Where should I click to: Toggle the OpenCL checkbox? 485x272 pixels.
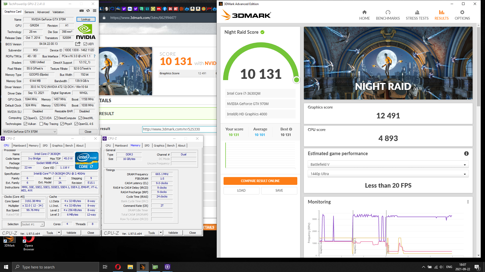[x=25, y=118]
